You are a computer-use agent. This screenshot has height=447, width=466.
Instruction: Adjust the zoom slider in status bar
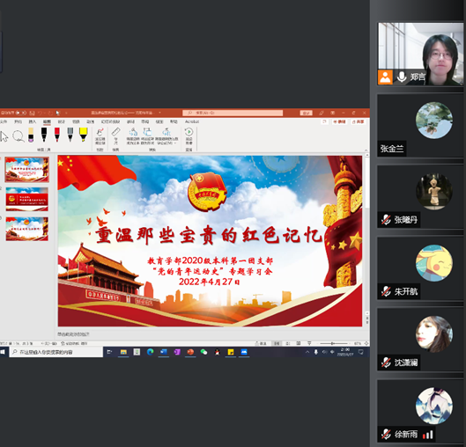coord(334,343)
